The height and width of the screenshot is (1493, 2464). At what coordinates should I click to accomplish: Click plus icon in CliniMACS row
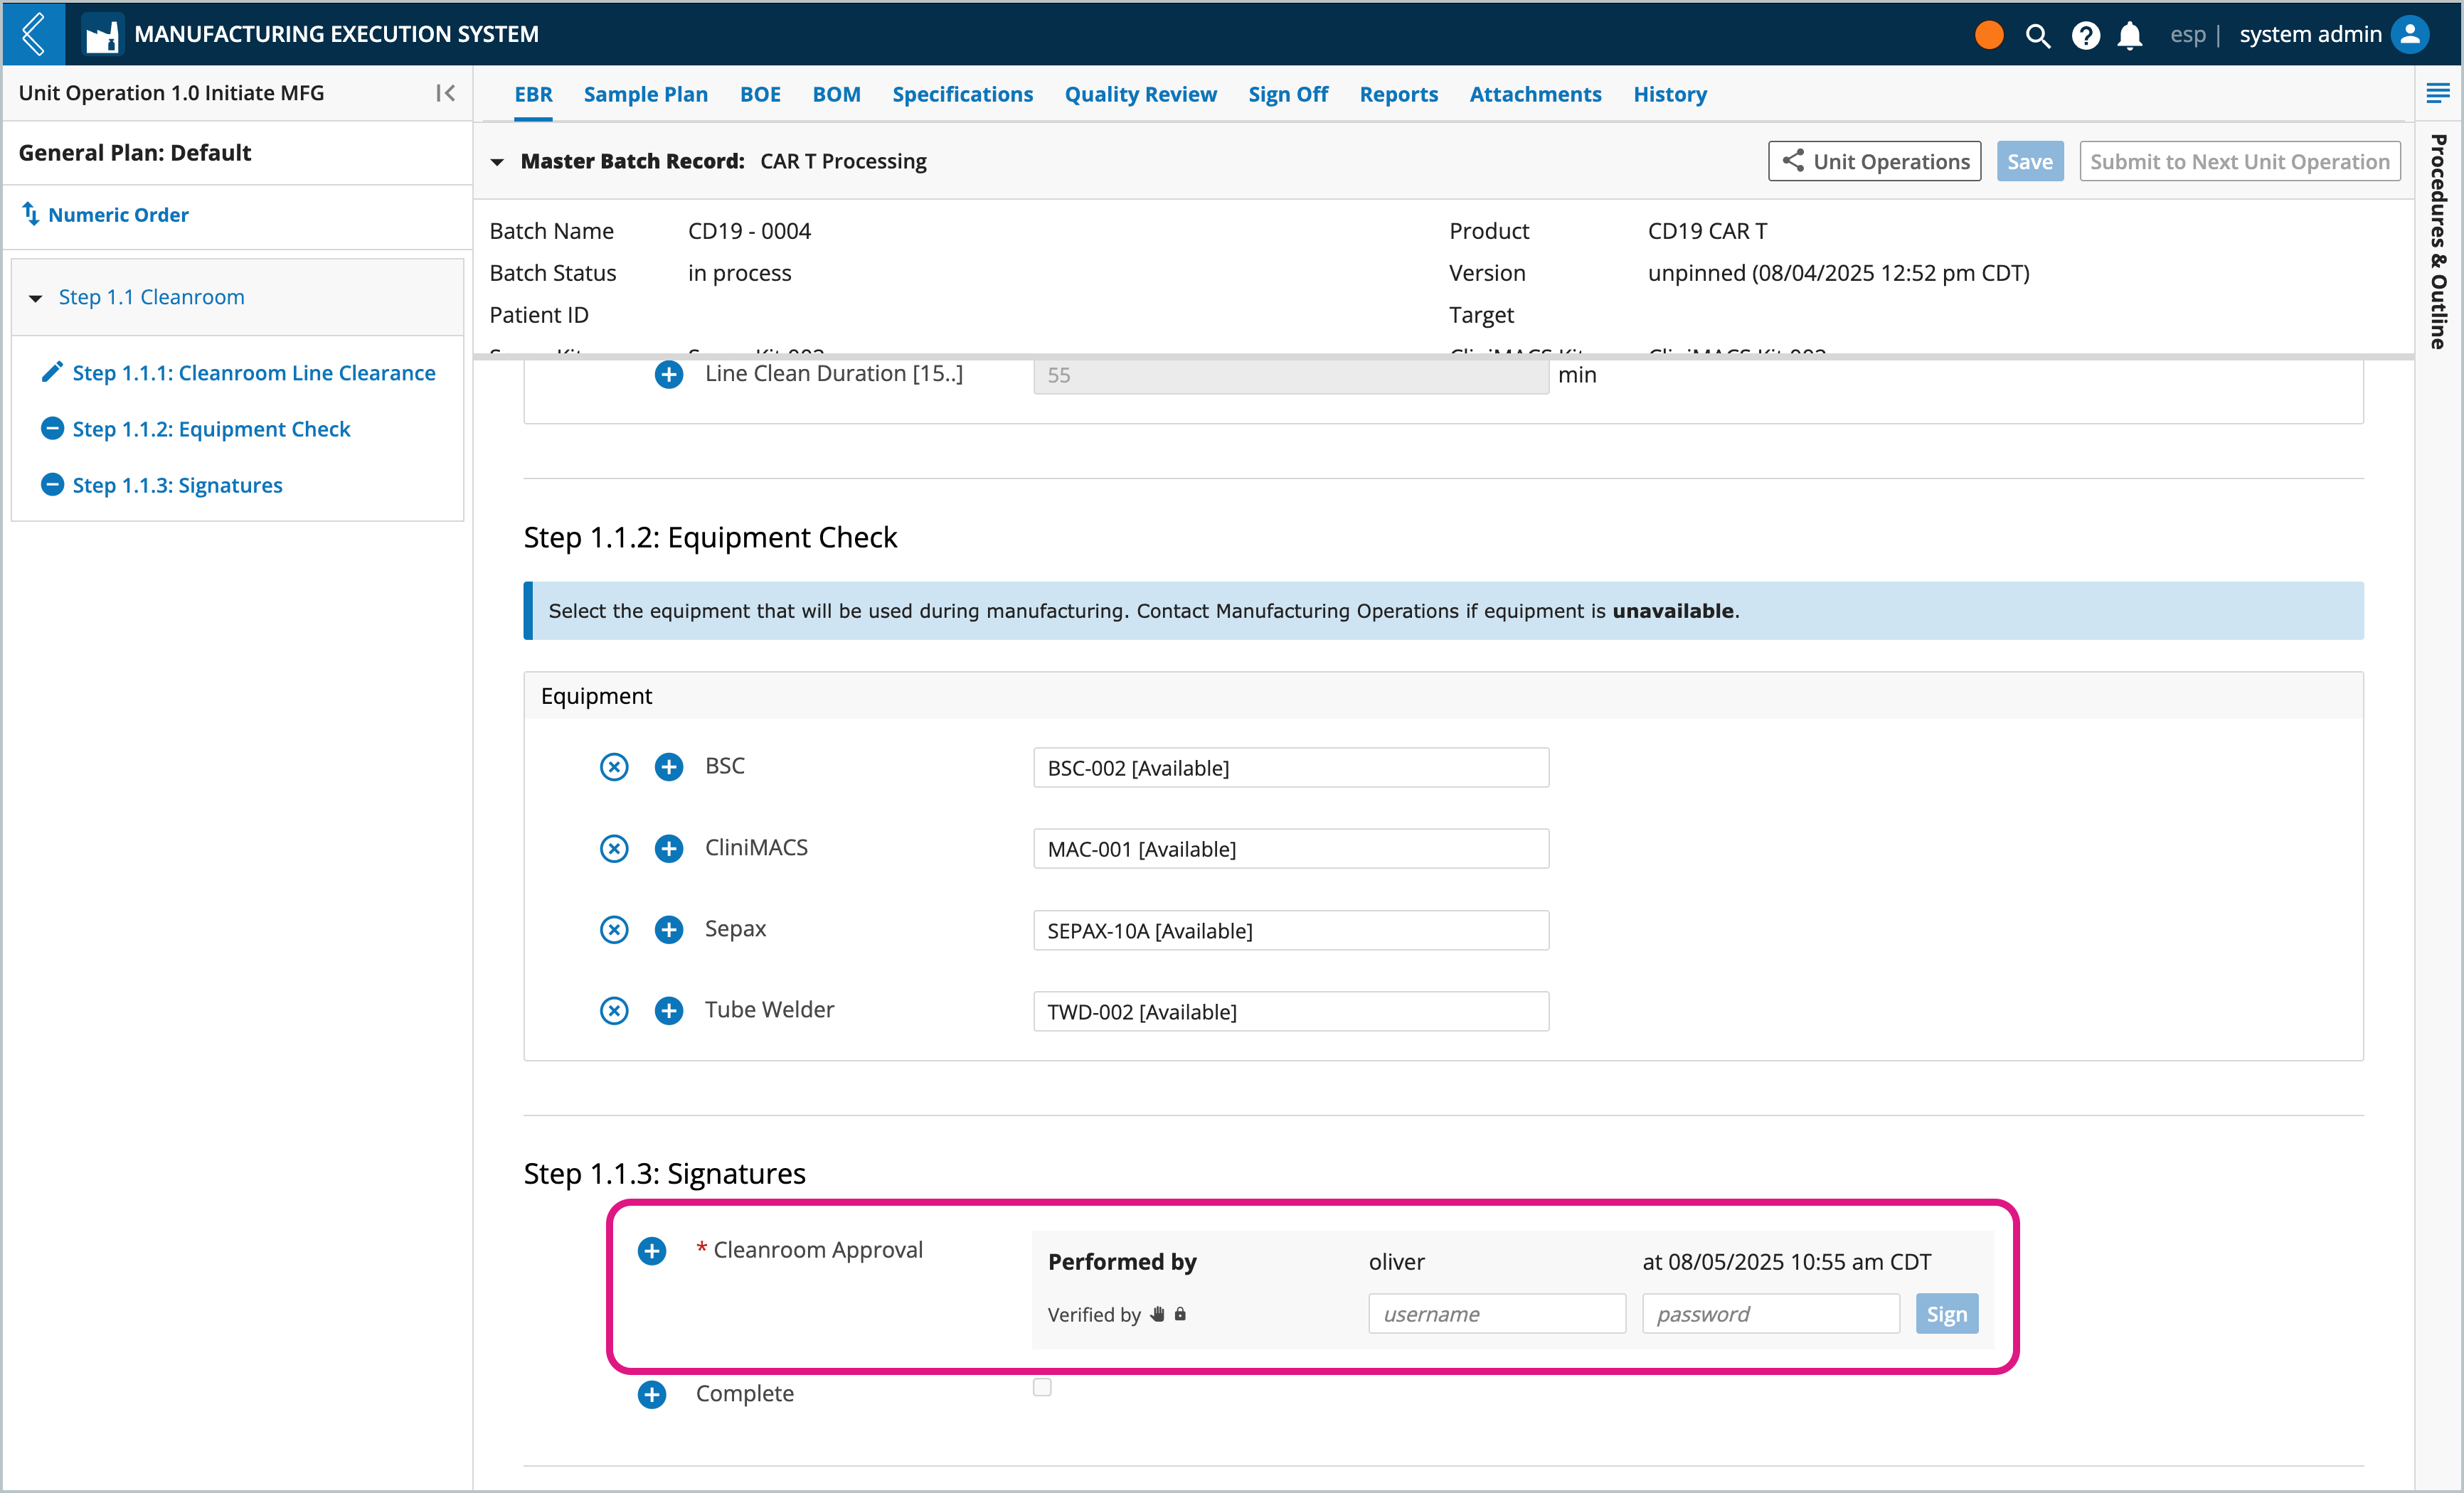pos(669,848)
